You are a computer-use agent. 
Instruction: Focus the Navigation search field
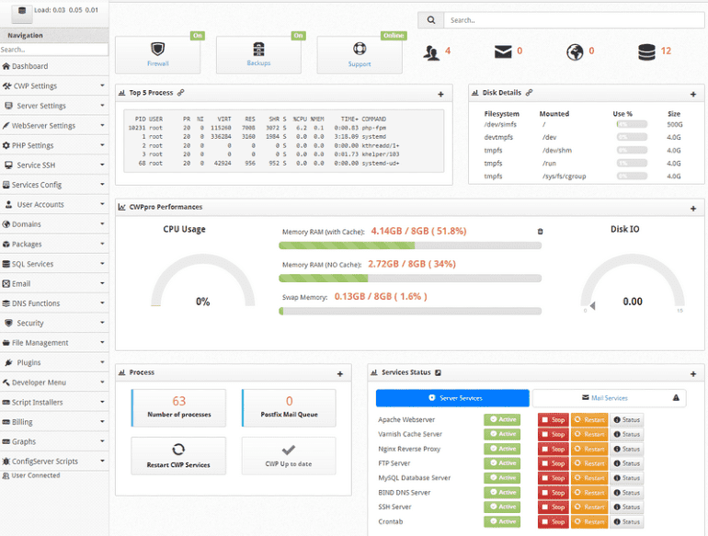point(53,50)
